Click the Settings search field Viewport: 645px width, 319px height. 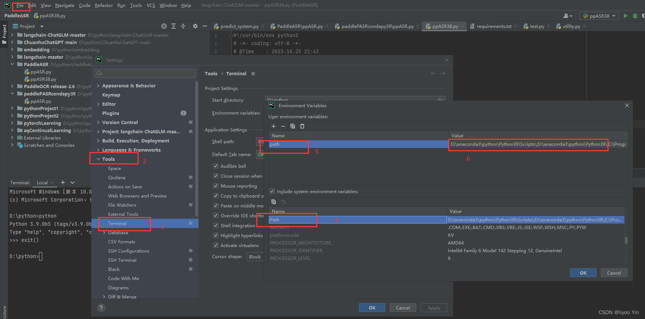pyautogui.click(x=145, y=73)
